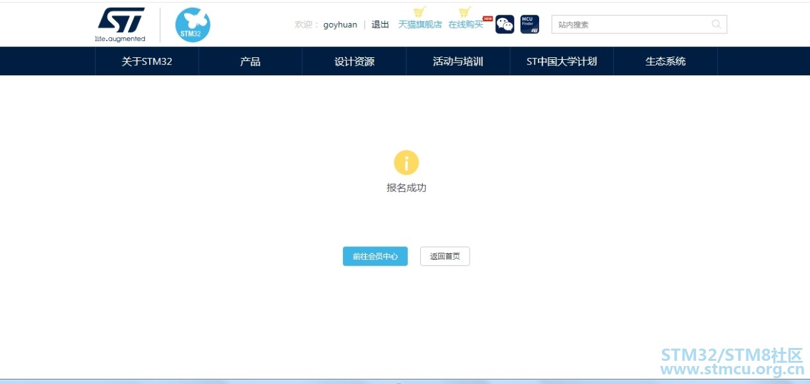The height and width of the screenshot is (384, 810).
Task: Click the search magnifier icon
Action: (x=716, y=24)
